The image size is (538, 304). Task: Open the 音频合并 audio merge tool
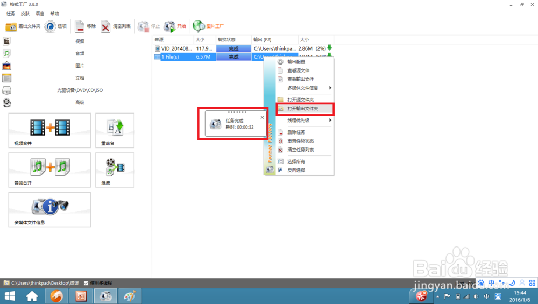pos(49,170)
